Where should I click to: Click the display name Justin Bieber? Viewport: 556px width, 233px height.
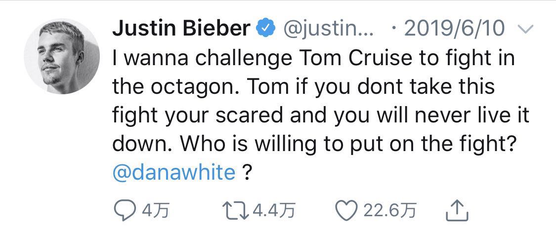pos(181,29)
